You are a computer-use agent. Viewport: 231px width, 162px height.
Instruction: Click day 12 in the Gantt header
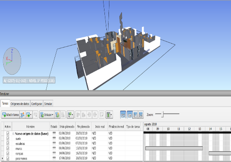189,129
